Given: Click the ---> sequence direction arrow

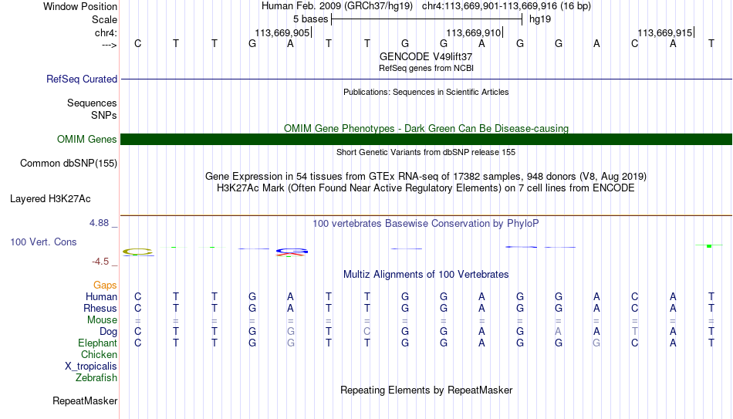Looking at the screenshot, I should 109,45.
